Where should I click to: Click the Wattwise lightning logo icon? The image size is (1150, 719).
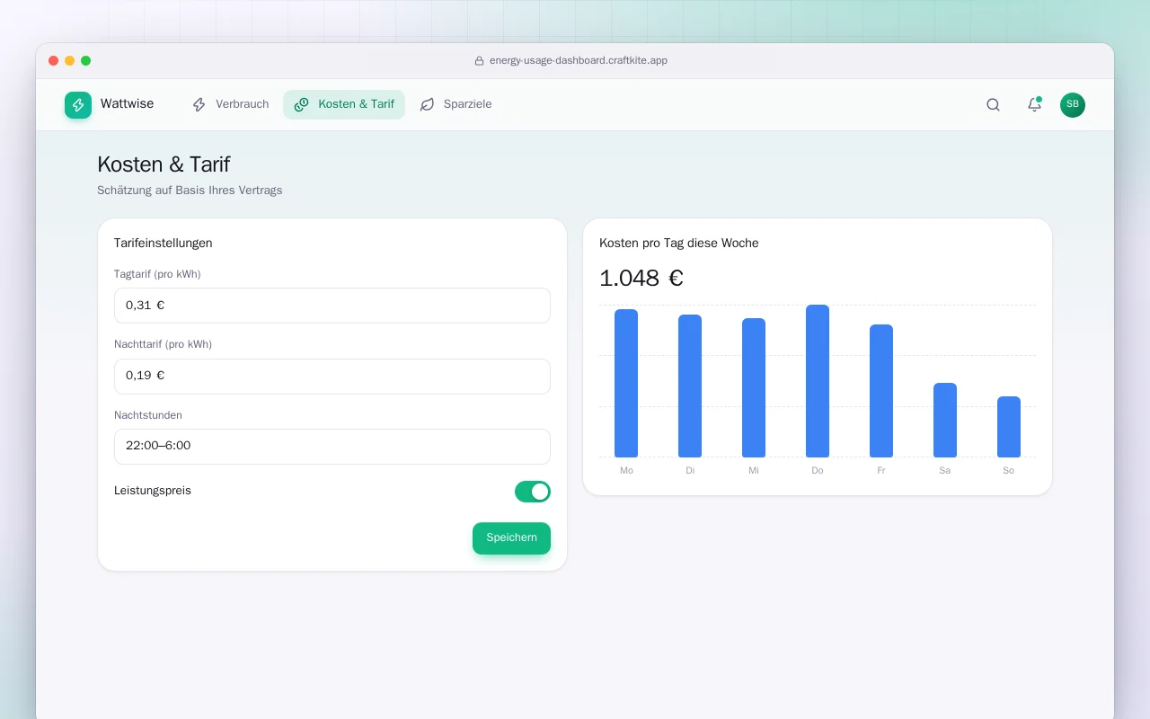78,105
